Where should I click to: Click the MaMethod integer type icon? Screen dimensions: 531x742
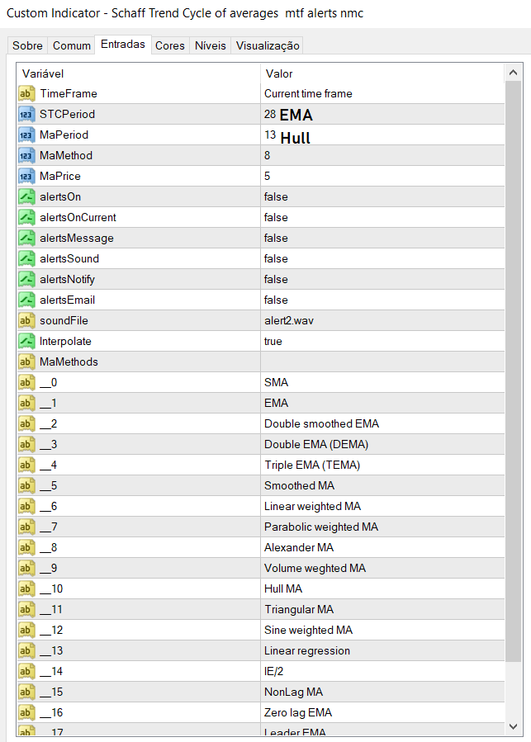[x=26, y=156]
